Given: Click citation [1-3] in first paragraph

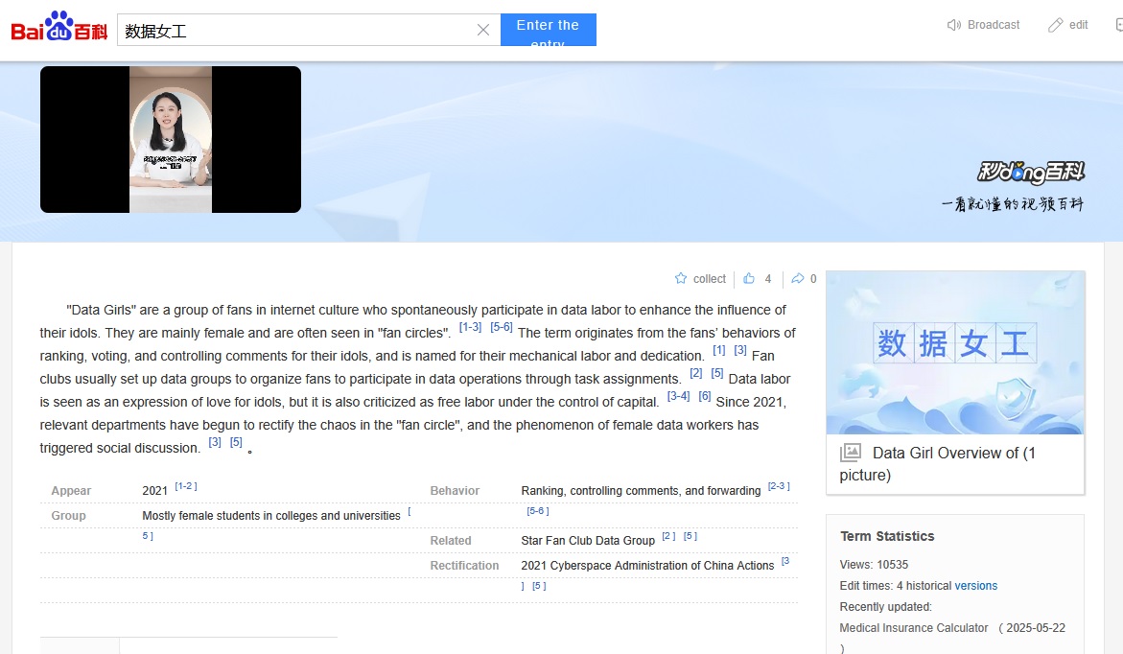Looking at the screenshot, I should point(470,327).
